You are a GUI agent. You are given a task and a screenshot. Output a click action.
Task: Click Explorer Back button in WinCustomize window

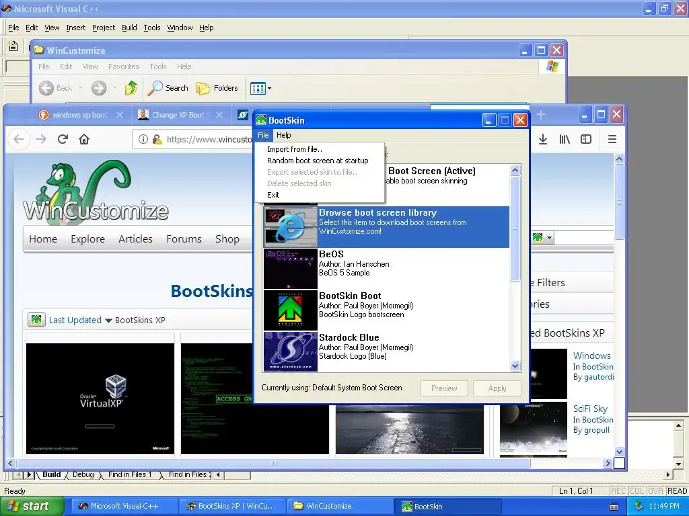(x=56, y=88)
